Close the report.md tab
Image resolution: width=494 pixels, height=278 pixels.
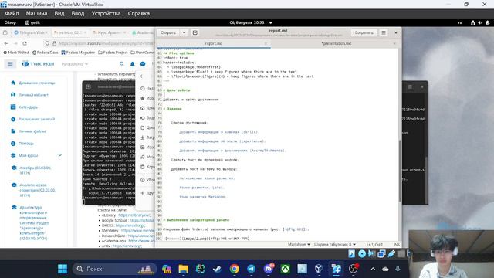[x=266, y=43]
